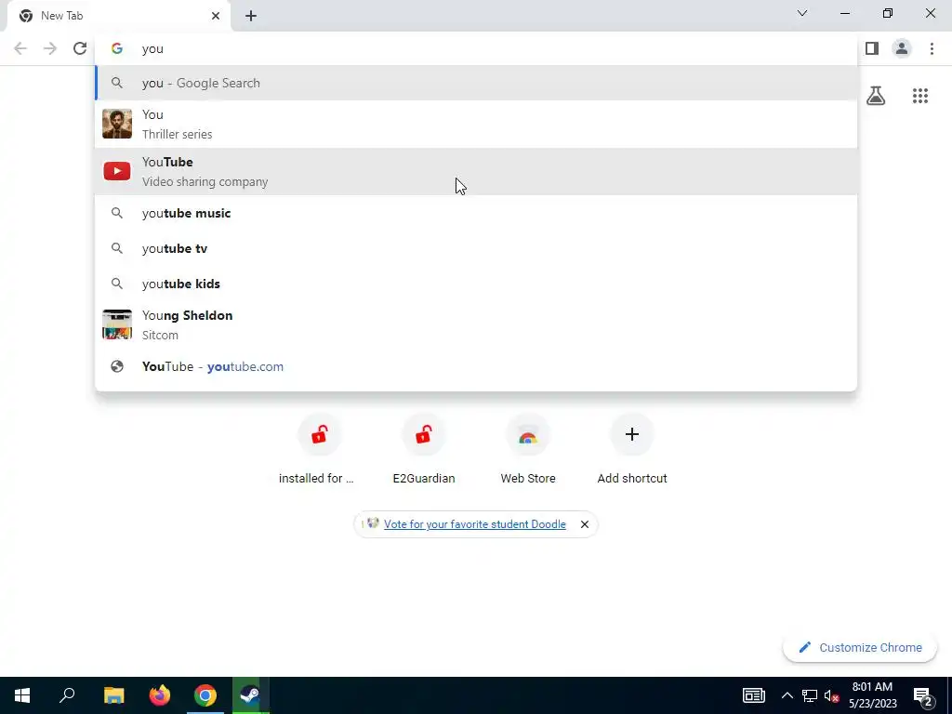Open File Explorer from the taskbar
The width and height of the screenshot is (952, 714).
point(113,695)
